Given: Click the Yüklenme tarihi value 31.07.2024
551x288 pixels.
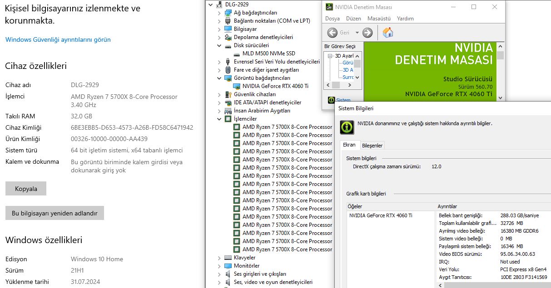Looking at the screenshot, I should tap(85, 282).
